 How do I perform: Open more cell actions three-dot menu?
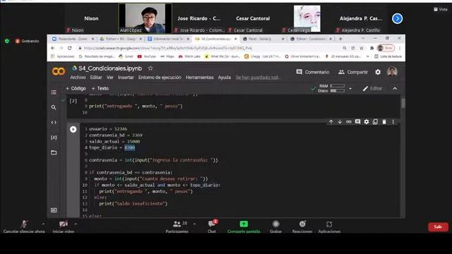(393, 122)
